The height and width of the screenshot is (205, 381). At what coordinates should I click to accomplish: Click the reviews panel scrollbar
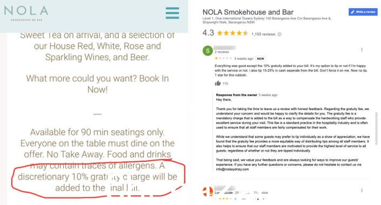click(377, 128)
